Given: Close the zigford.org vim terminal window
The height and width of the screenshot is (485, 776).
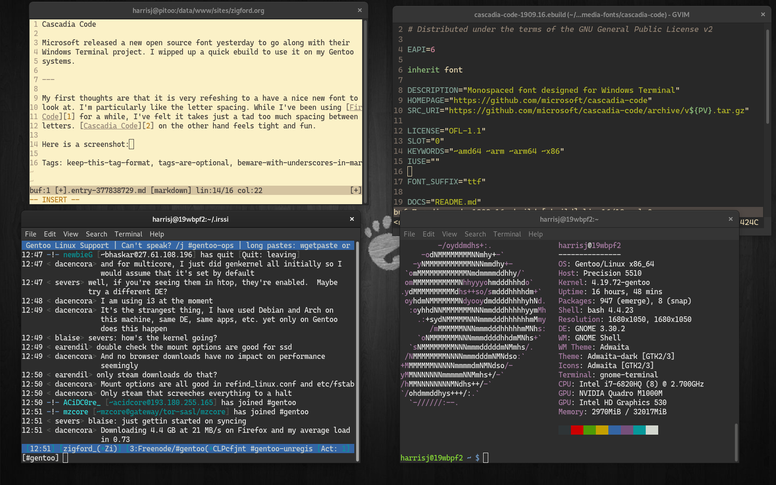Looking at the screenshot, I should (359, 10).
